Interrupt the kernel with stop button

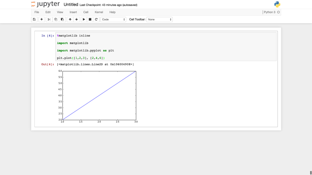[90, 19]
